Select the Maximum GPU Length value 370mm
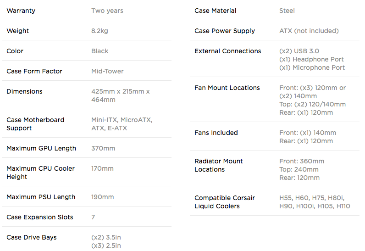Screen dimensions: 365x251 tap(103, 148)
